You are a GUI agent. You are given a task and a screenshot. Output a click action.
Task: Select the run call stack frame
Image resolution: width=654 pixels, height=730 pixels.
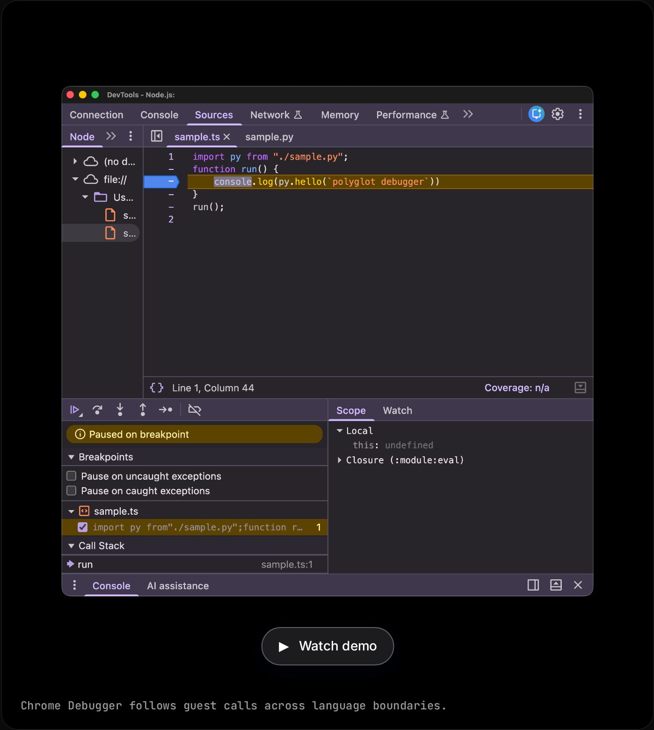[x=195, y=564]
